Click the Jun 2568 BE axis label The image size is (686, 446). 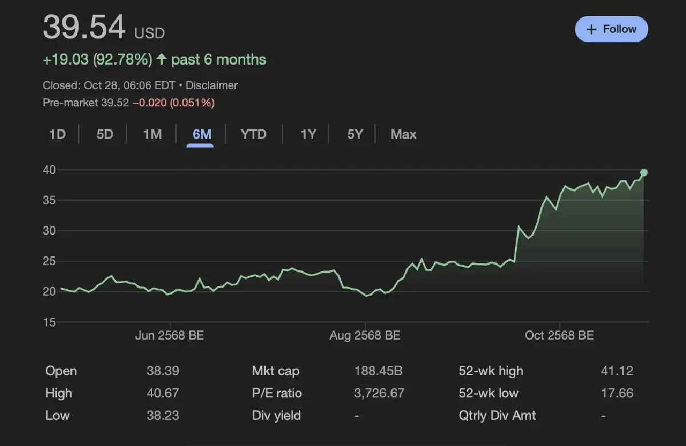click(x=169, y=336)
